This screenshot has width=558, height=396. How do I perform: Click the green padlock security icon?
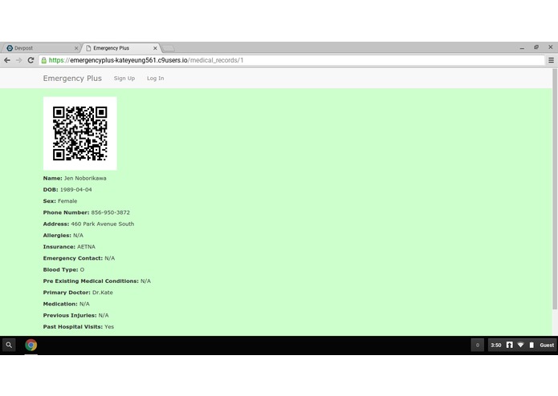point(44,60)
